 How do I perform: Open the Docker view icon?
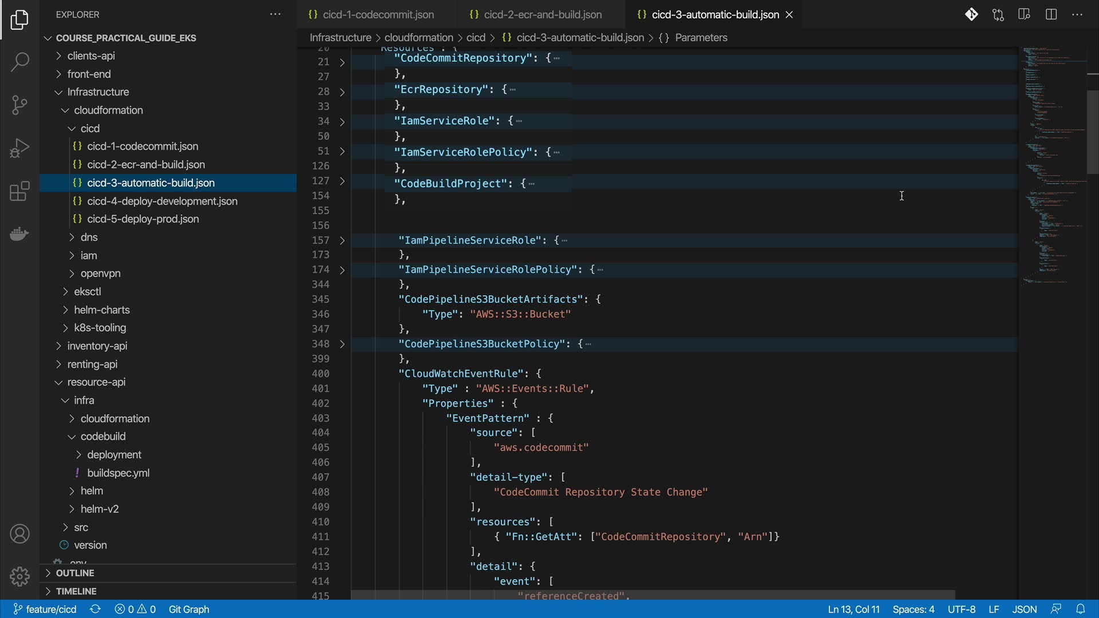(x=19, y=234)
